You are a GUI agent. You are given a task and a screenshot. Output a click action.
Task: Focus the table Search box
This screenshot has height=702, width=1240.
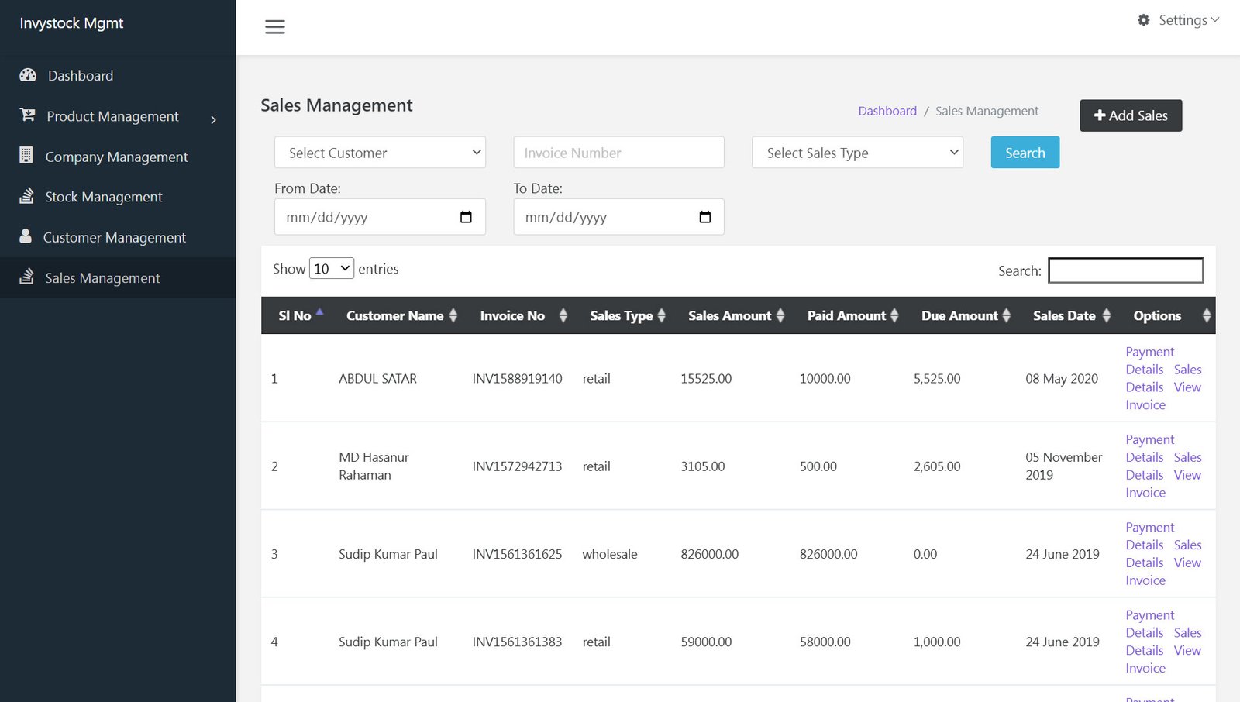click(1125, 270)
